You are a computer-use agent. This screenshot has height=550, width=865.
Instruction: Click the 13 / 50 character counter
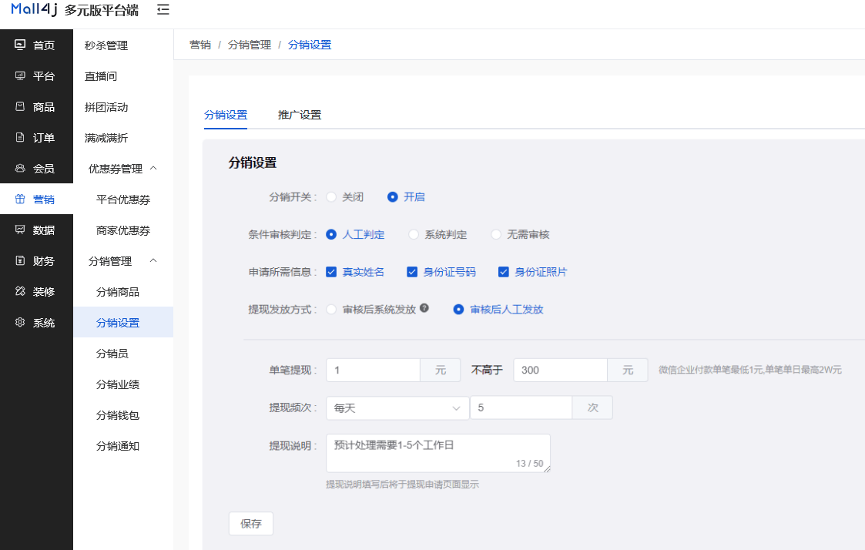(530, 464)
